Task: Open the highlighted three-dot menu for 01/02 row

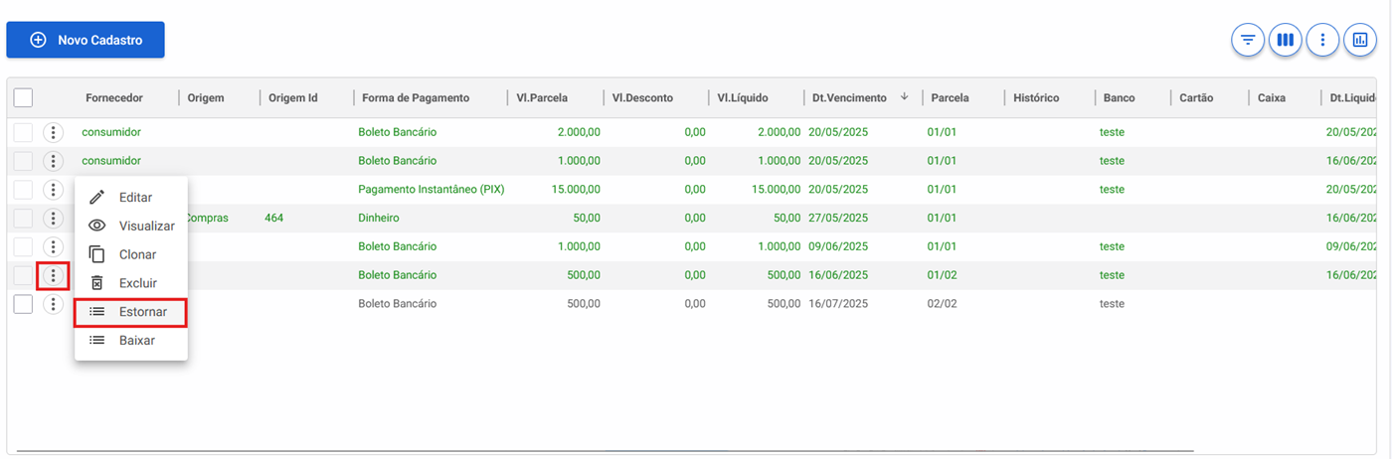Action: [53, 275]
